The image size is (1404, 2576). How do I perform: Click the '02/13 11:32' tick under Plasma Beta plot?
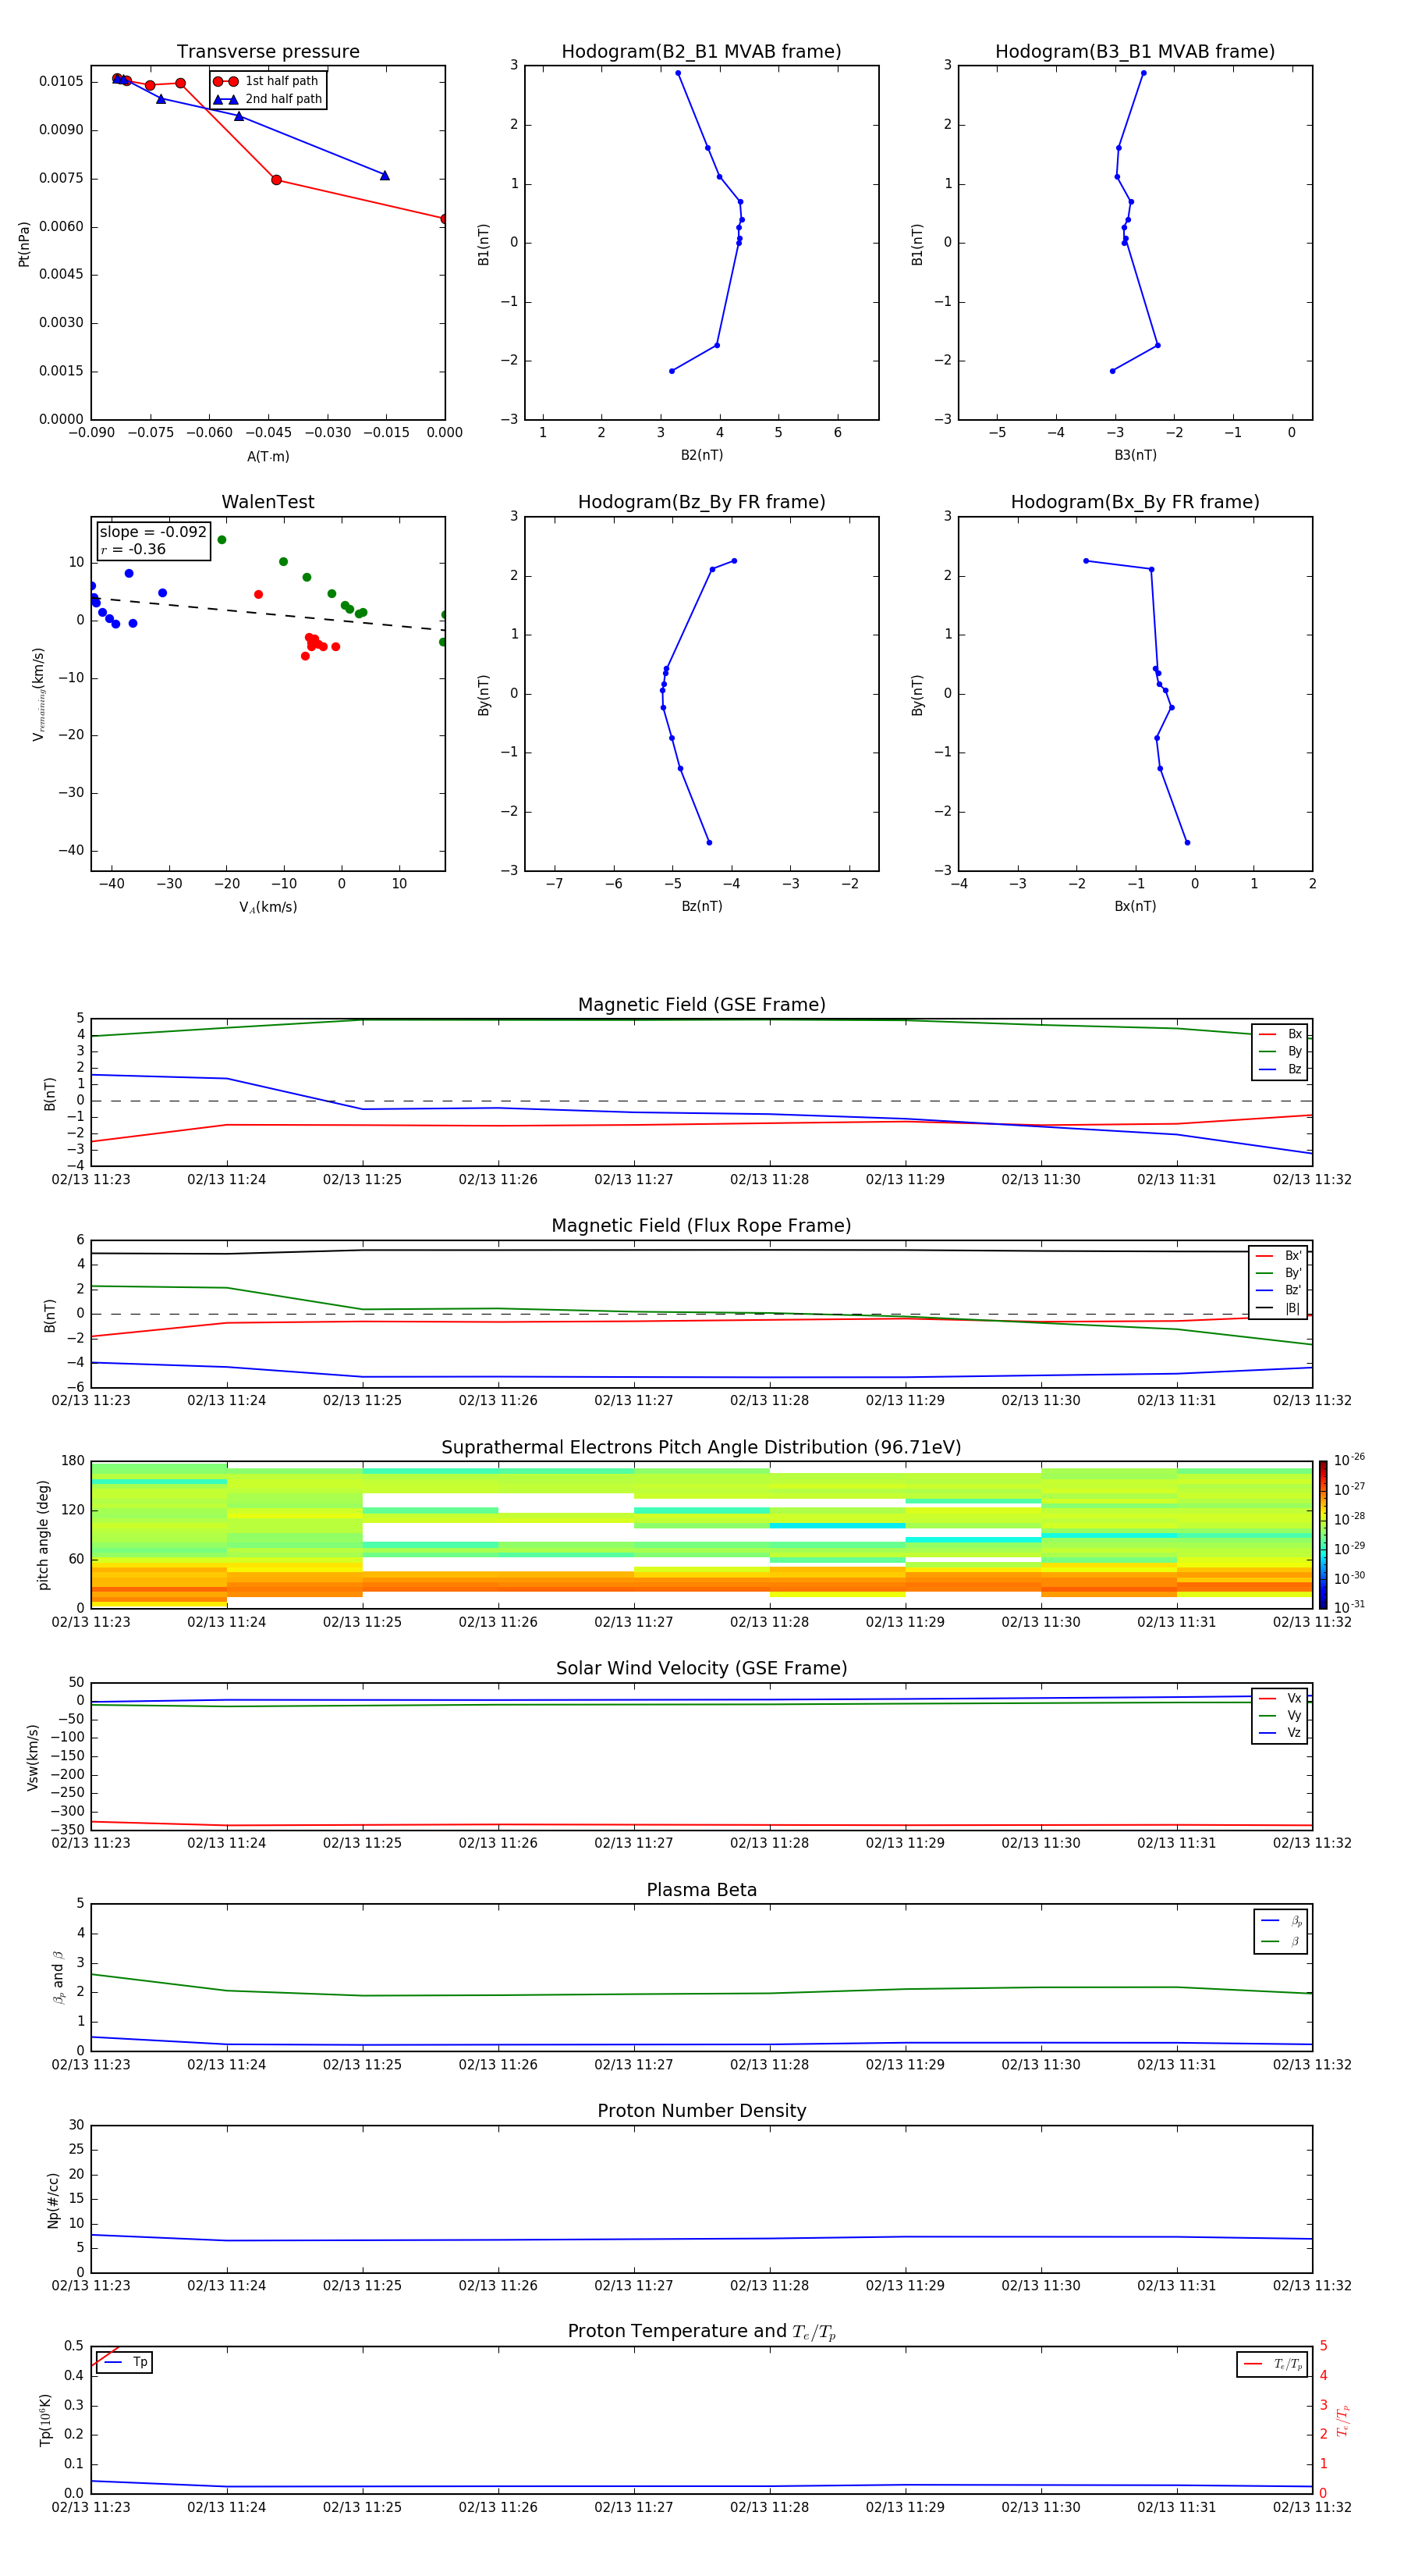click(x=1312, y=2064)
